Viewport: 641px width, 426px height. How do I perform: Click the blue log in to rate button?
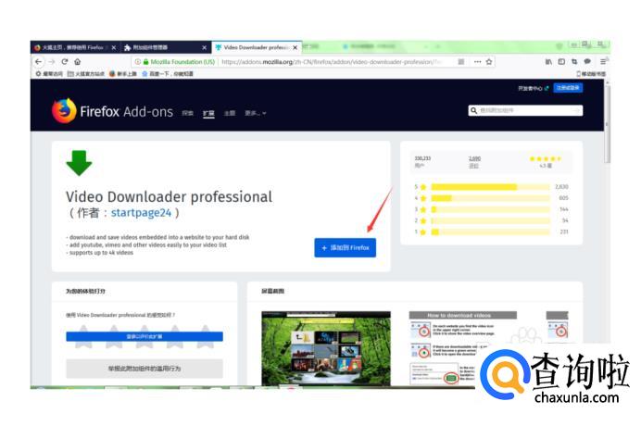click(x=145, y=336)
